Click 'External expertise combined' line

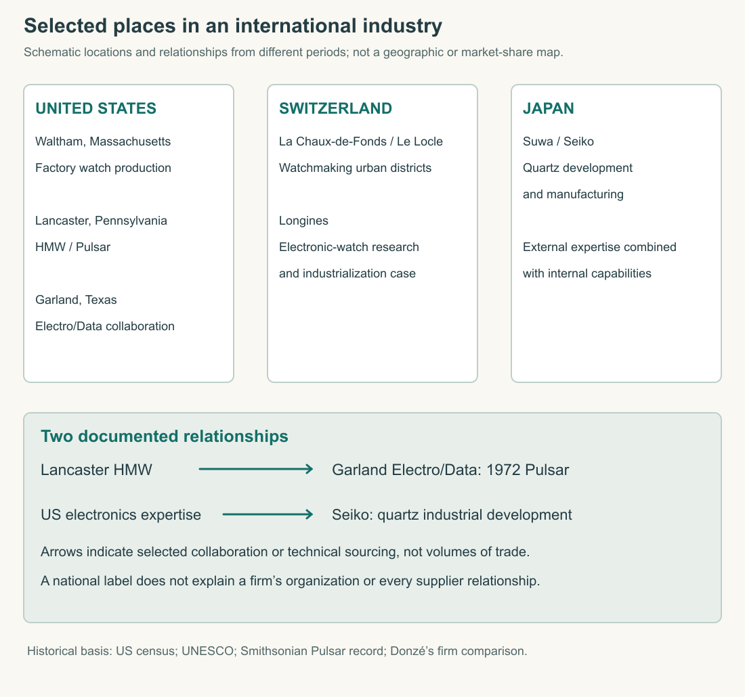pos(599,247)
